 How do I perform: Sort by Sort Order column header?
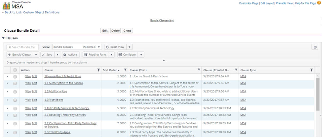click(110, 70)
